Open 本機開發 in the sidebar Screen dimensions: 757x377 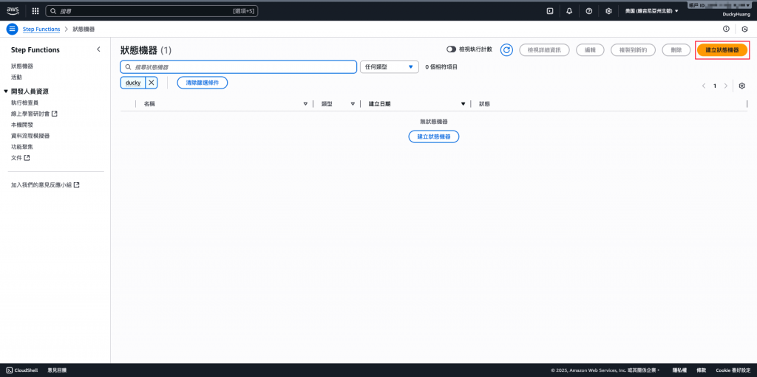[x=22, y=125]
